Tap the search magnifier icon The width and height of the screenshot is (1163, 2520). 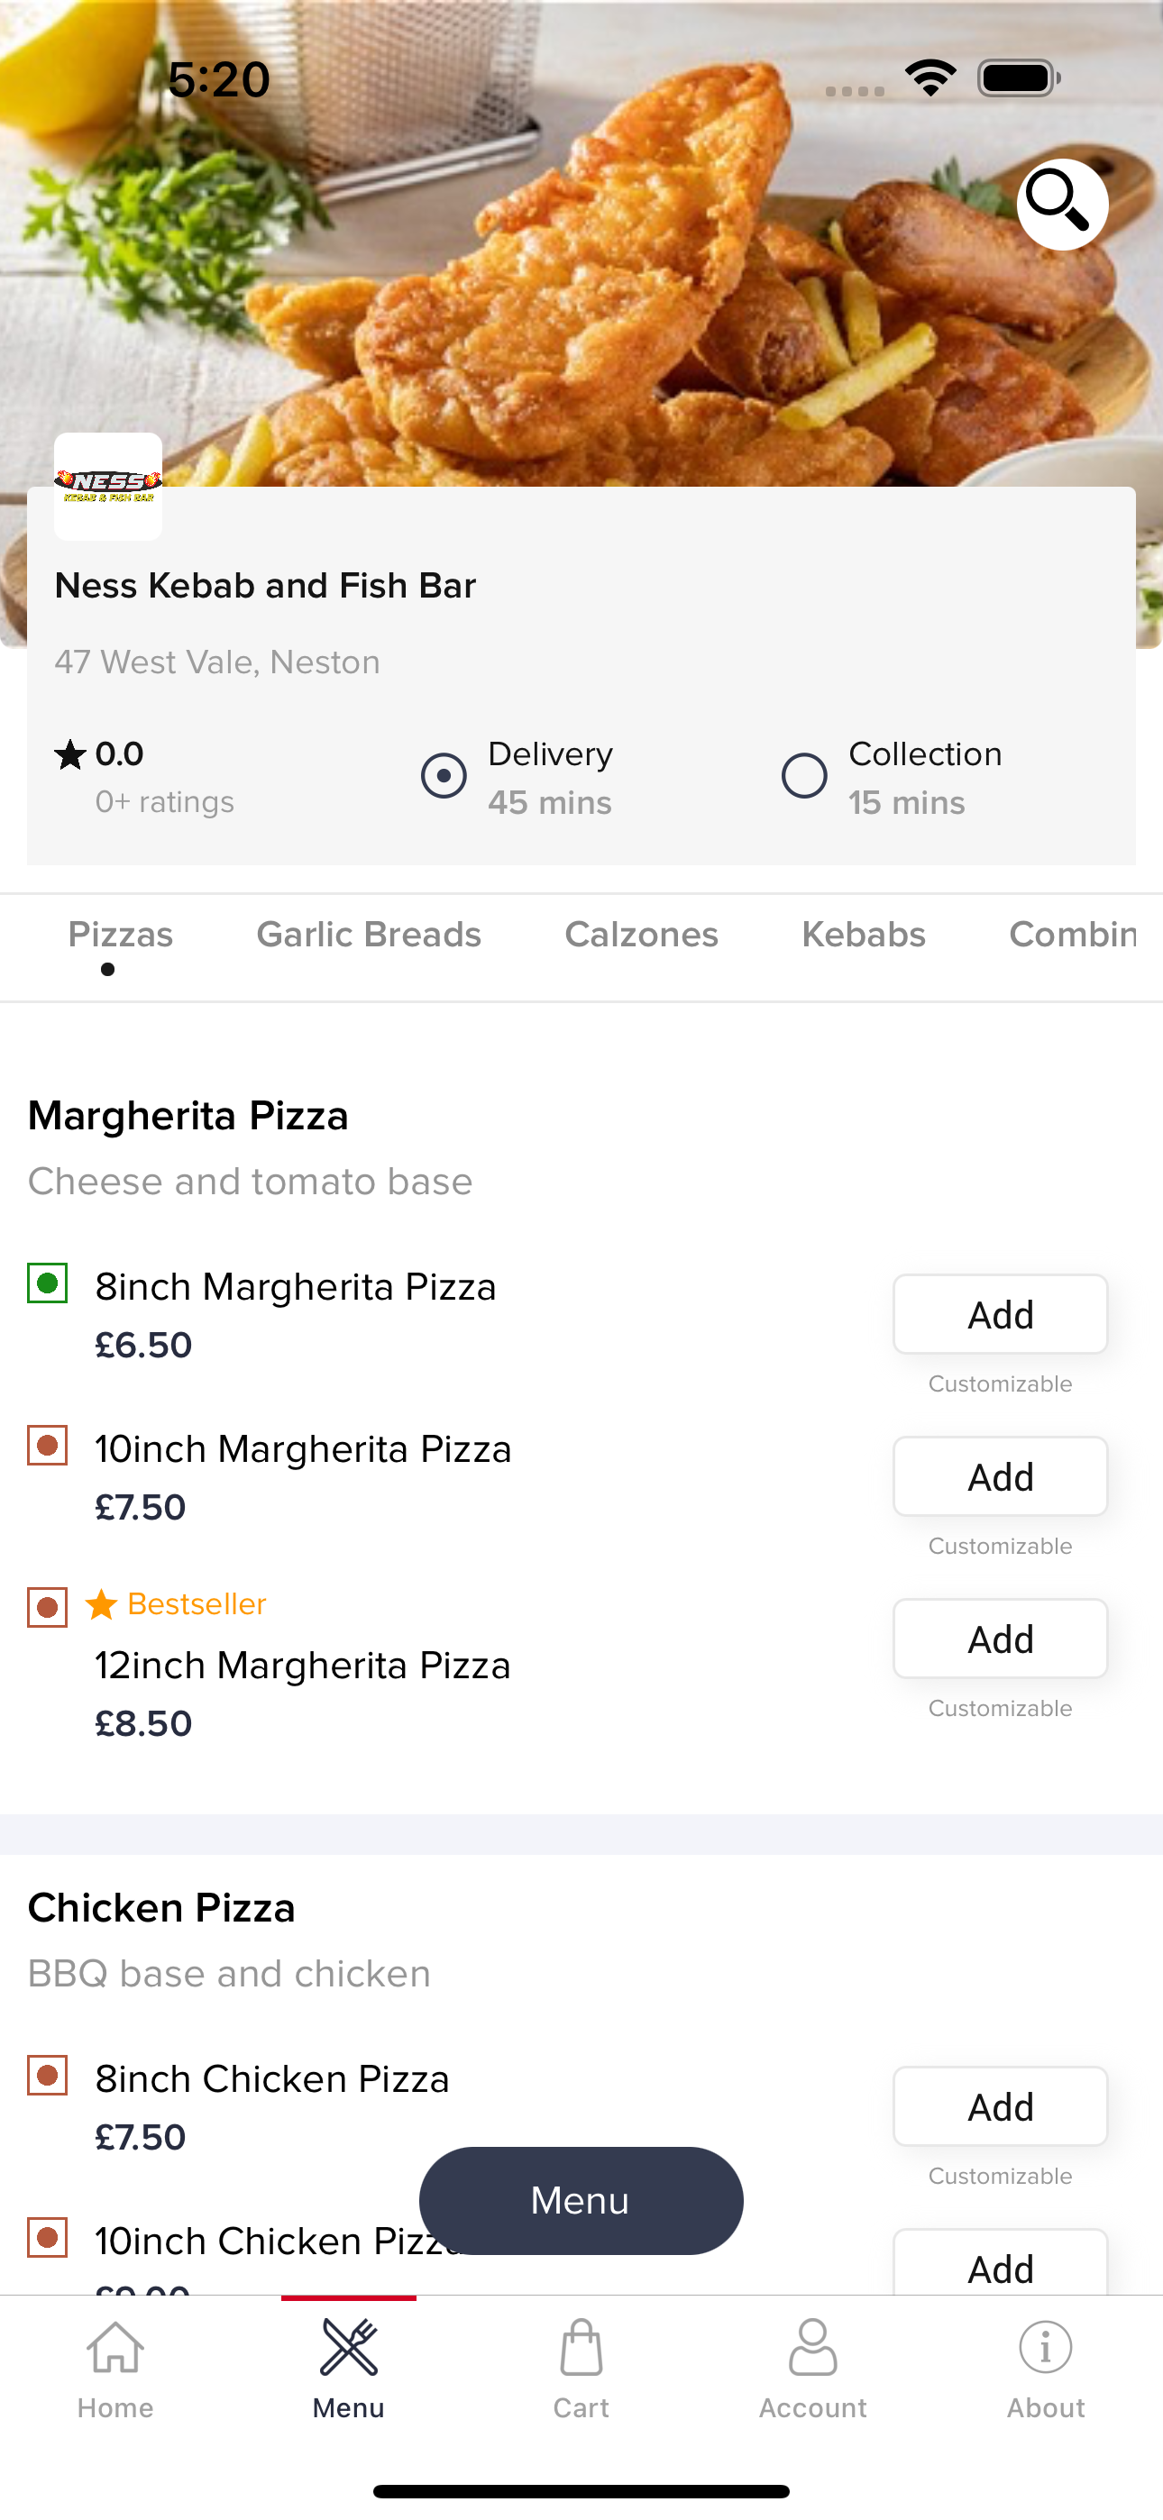(x=1061, y=204)
